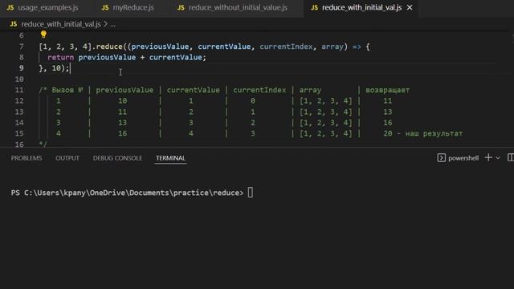Image resolution: width=514 pixels, height=289 pixels.
Task: Open the OUTPUT panel tab
Action: tap(67, 158)
